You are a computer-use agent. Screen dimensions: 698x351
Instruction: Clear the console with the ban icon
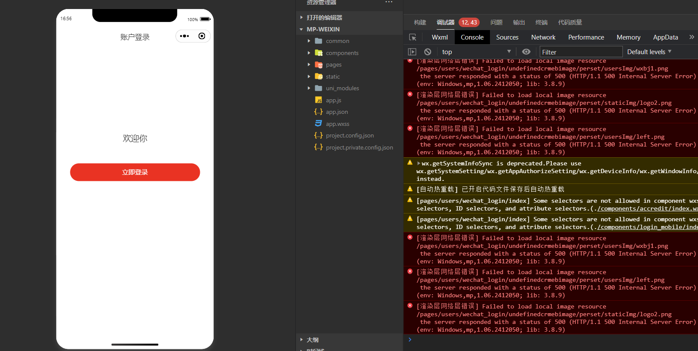tap(428, 52)
